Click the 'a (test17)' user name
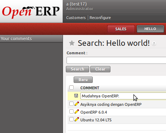This screenshot has height=133, width=166. point(76,4)
